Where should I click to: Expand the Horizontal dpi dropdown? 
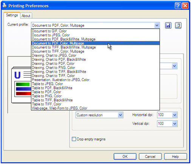175,115
